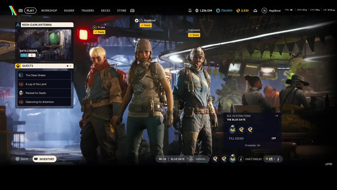Click the GPU 72% readout
Viewport: 337px width, 190px height.
(302, 10)
